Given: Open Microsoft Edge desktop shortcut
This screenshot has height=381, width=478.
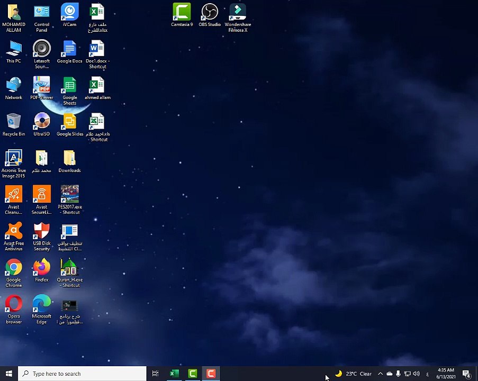Looking at the screenshot, I should [42, 310].
